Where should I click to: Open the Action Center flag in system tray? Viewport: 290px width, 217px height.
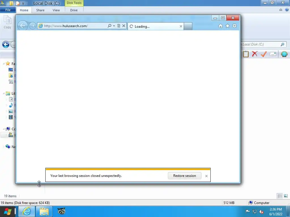click(x=248, y=212)
